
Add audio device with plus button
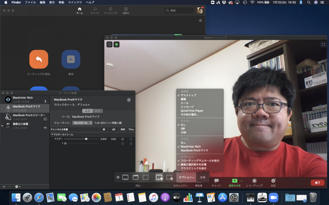point(4,187)
